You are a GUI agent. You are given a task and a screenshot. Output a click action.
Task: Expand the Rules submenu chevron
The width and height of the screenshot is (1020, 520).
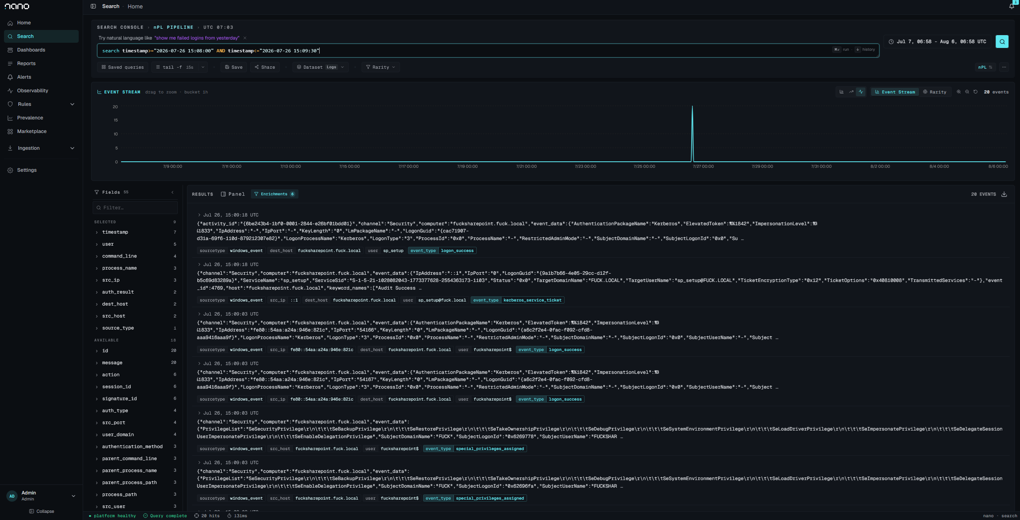[72, 104]
